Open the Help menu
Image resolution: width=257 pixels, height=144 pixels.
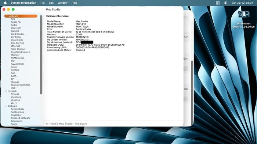tap(74, 3)
